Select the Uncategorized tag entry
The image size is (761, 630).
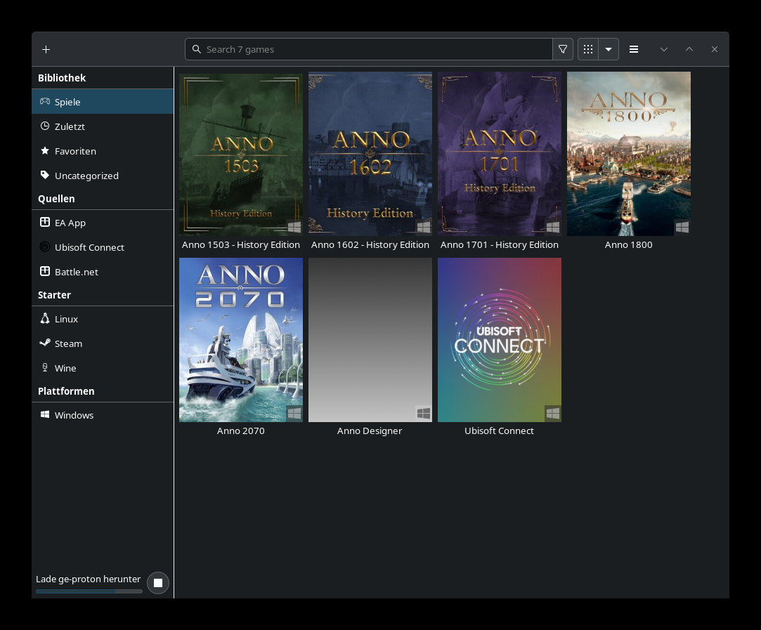coord(86,176)
